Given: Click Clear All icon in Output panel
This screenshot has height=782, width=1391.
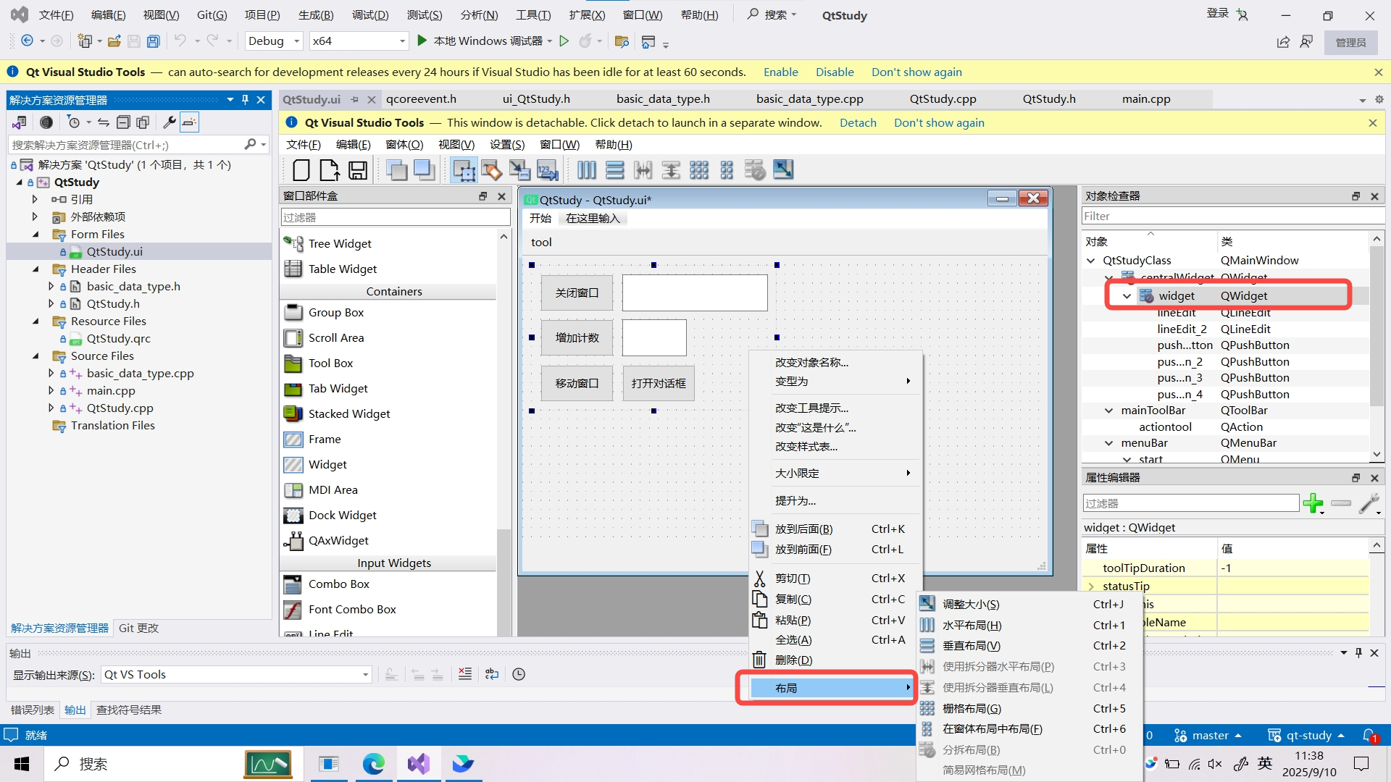Looking at the screenshot, I should (465, 674).
